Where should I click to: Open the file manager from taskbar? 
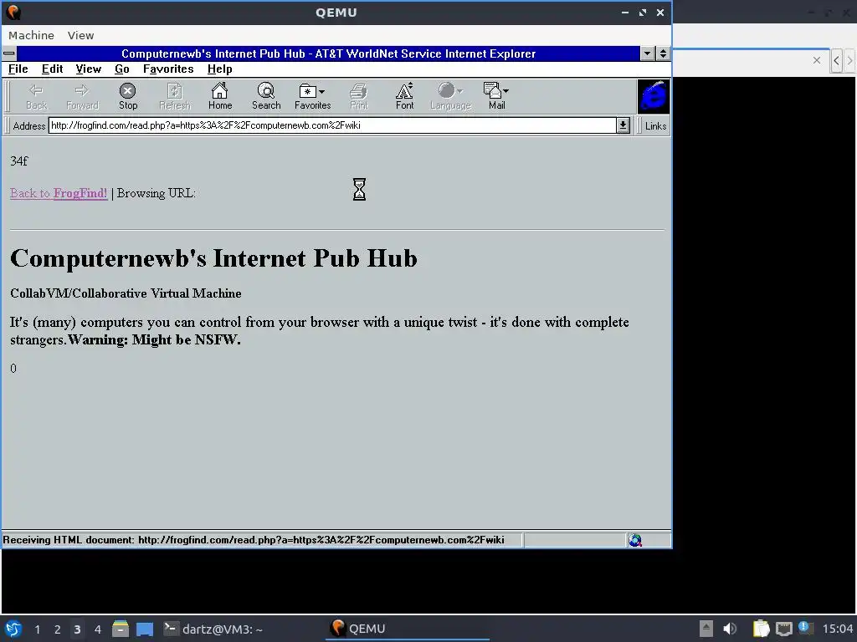(x=121, y=629)
